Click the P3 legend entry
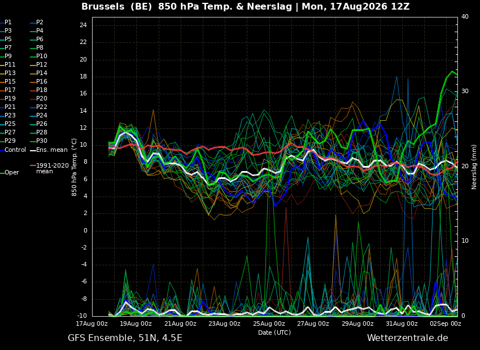Screen dimensions: 480x350 tap(6, 30)
